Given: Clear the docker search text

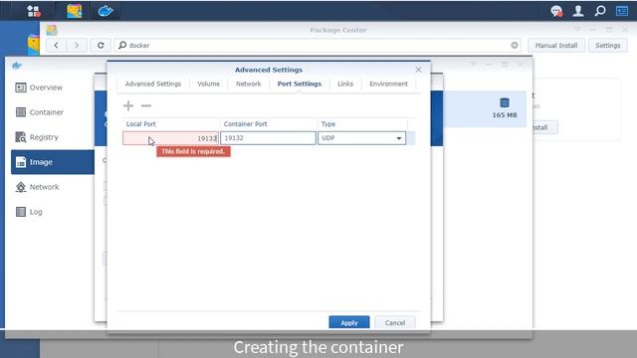Looking at the screenshot, I should pyautogui.click(x=515, y=45).
